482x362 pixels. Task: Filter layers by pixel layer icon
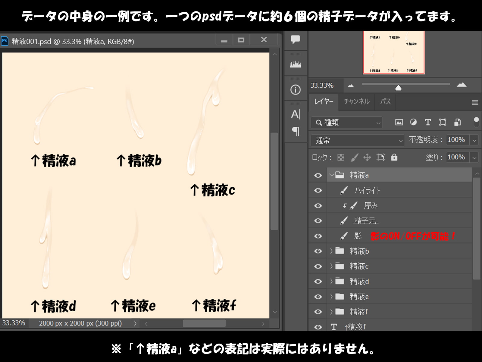point(399,122)
